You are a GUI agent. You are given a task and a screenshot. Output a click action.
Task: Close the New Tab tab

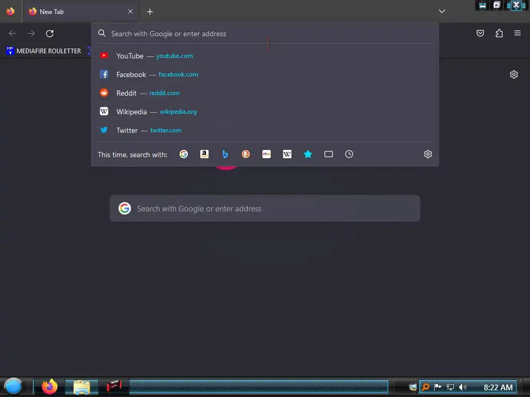[x=130, y=11]
